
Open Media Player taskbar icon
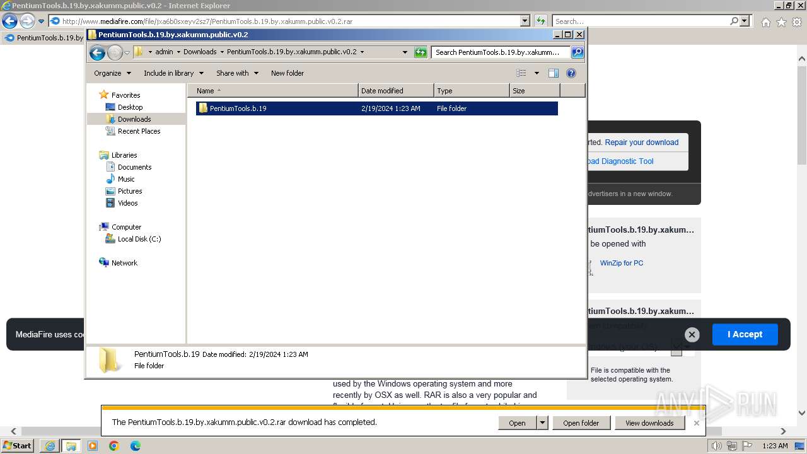tap(93, 446)
